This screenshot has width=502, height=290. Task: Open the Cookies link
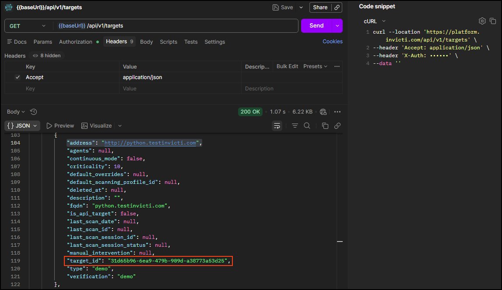[332, 41]
